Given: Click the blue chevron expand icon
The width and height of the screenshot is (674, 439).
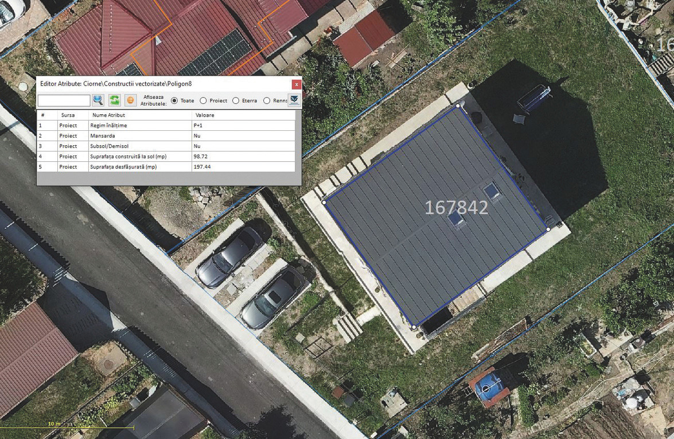Looking at the screenshot, I should click(x=294, y=100).
